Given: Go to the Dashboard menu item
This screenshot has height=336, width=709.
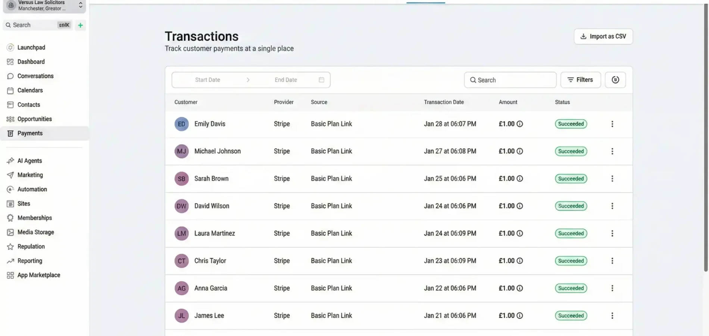Looking at the screenshot, I should point(31,62).
